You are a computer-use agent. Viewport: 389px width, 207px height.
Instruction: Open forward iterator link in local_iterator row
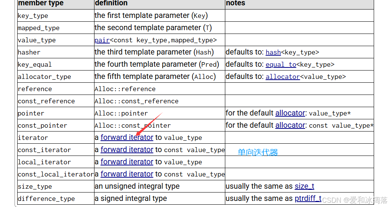click(127, 162)
